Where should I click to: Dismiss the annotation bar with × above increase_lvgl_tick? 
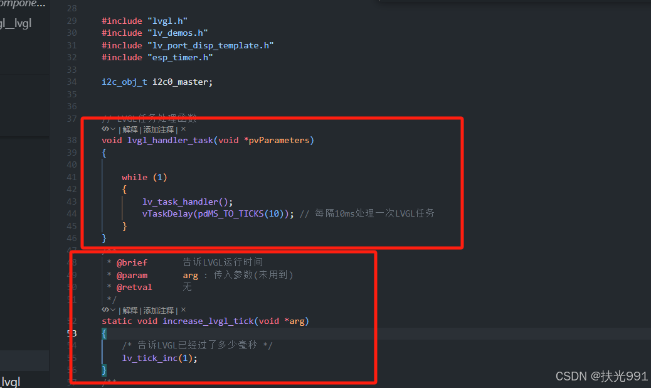[x=183, y=310]
